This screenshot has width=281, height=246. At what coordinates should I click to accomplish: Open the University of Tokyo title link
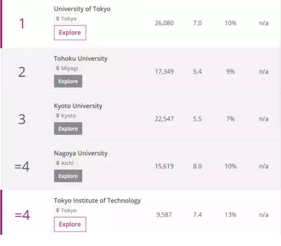82,9
